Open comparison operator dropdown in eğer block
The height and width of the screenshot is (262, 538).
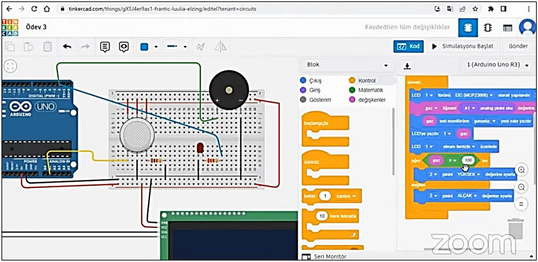[x=452, y=160]
